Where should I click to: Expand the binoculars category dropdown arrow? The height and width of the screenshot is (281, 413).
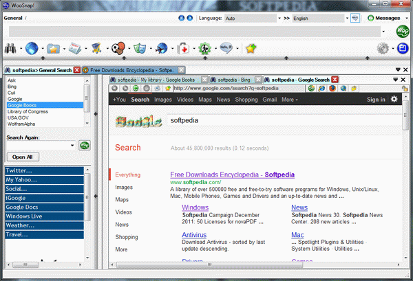pyautogui.click(x=21, y=48)
